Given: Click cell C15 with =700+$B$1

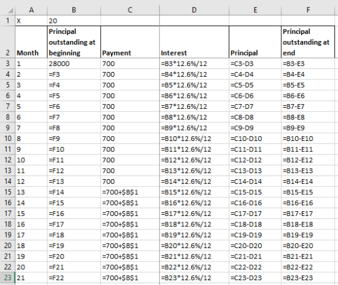Looking at the screenshot, I should tap(130, 192).
